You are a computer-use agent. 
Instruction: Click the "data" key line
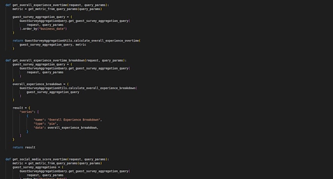click(x=66, y=128)
